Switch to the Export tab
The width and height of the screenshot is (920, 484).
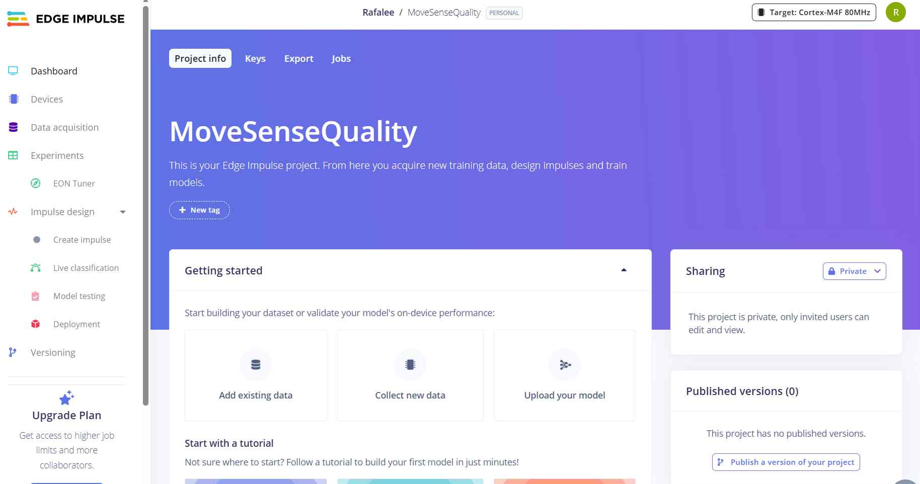point(299,58)
